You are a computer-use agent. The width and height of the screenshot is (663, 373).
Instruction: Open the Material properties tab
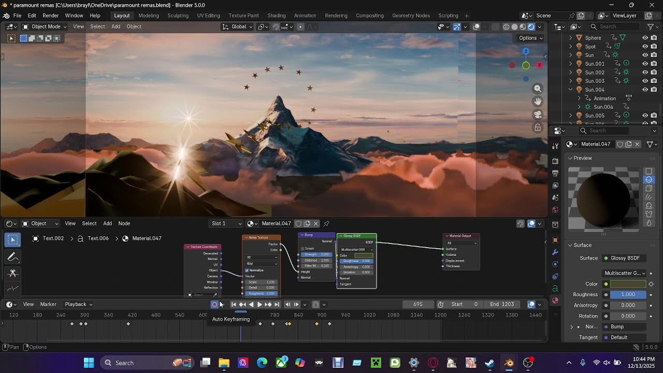click(555, 300)
